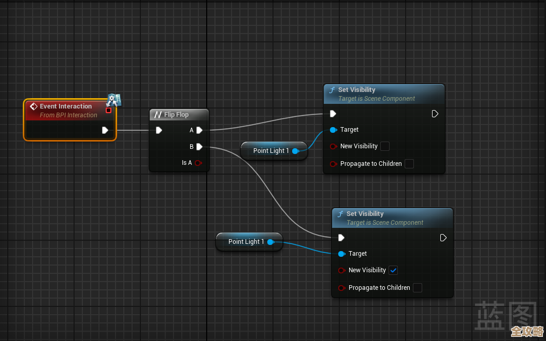The height and width of the screenshot is (341, 546).
Task: Select the Event Interaction node title
Action: coord(66,106)
